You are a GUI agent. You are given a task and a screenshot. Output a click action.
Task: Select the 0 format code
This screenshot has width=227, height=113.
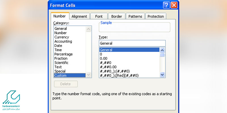(x=129, y=54)
